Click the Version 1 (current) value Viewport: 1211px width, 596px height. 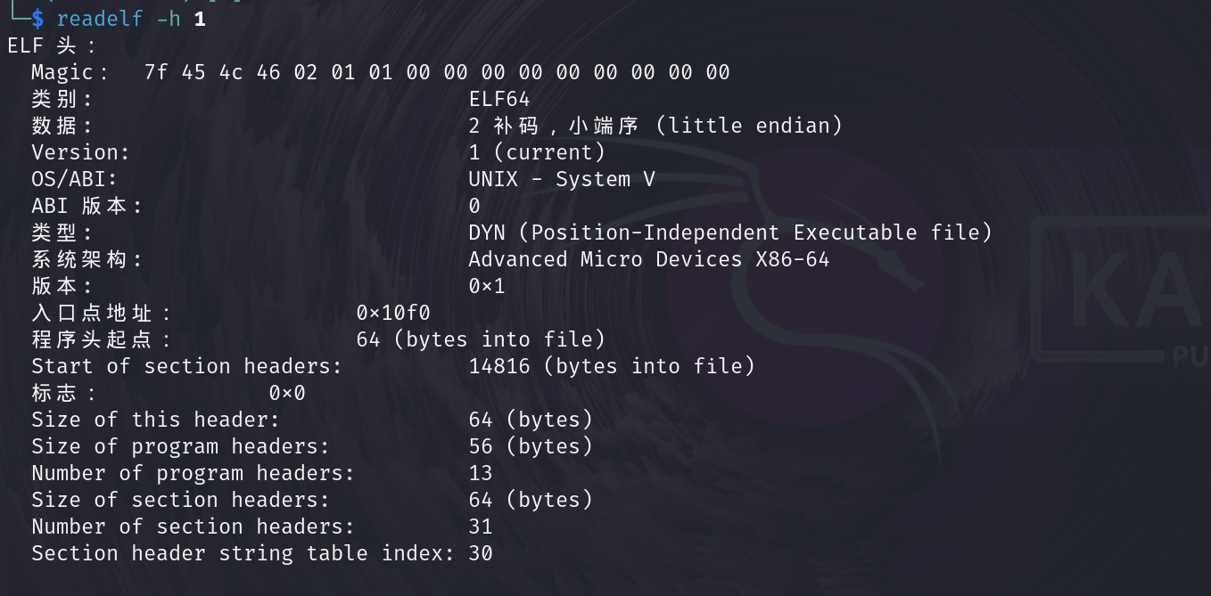(537, 152)
